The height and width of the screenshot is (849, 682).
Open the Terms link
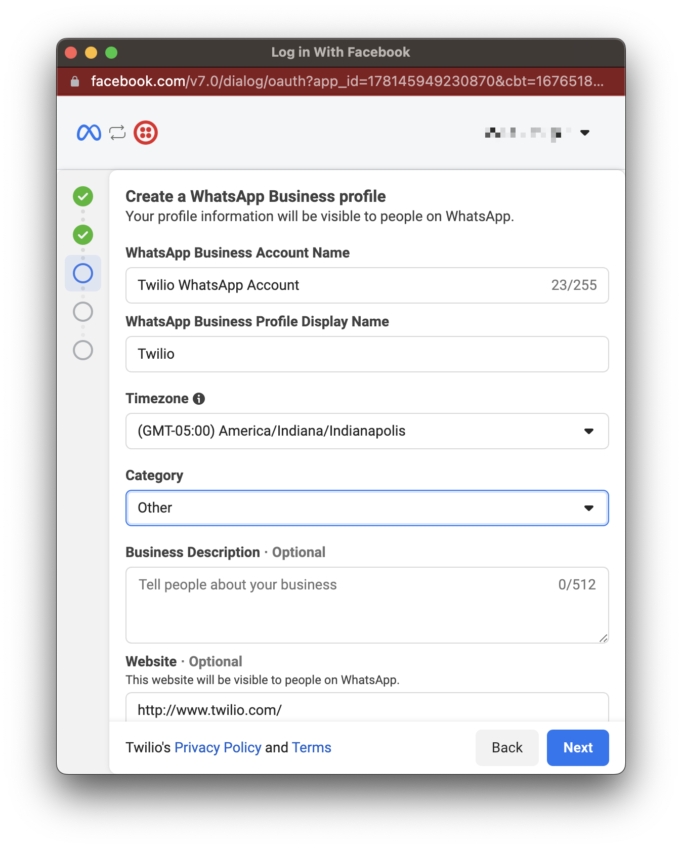pos(312,747)
